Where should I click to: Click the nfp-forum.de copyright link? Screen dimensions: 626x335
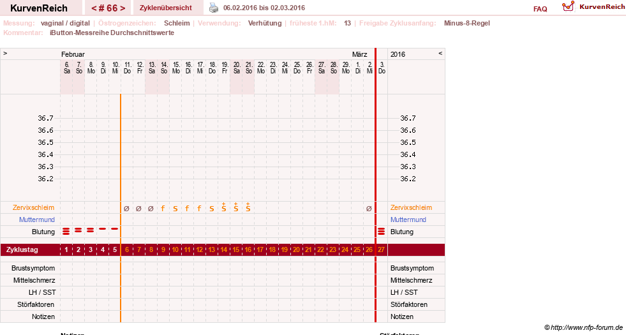pos(583,328)
